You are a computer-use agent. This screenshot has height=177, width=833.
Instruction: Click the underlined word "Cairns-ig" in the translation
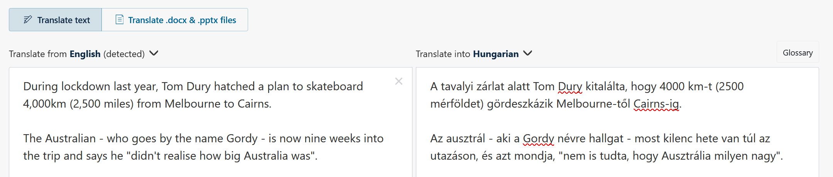tap(656, 104)
